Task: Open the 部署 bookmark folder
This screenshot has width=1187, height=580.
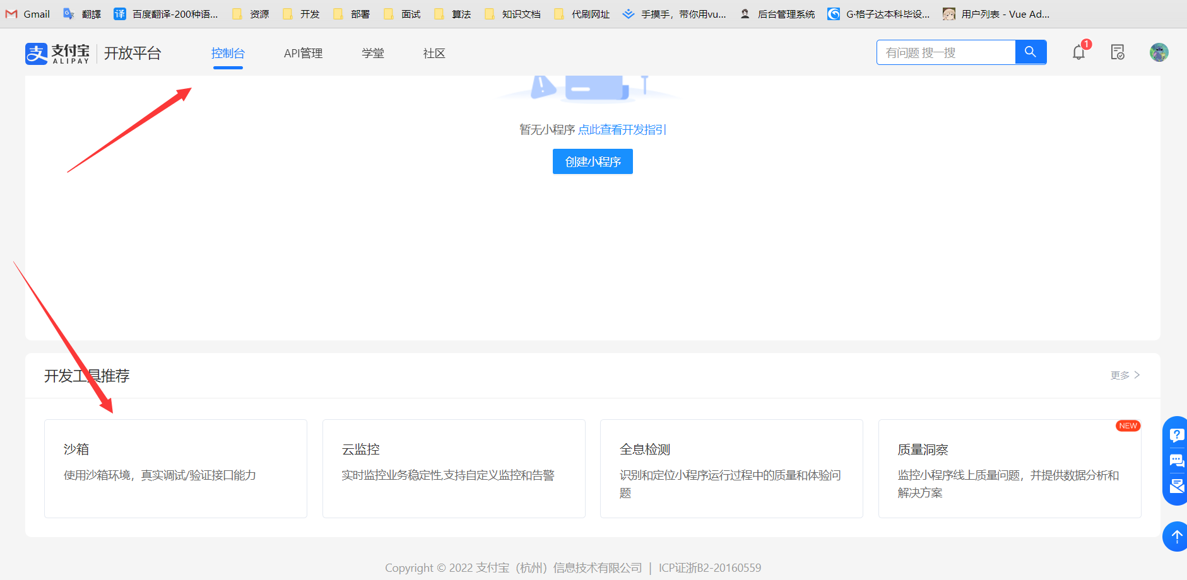Action: 351,14
